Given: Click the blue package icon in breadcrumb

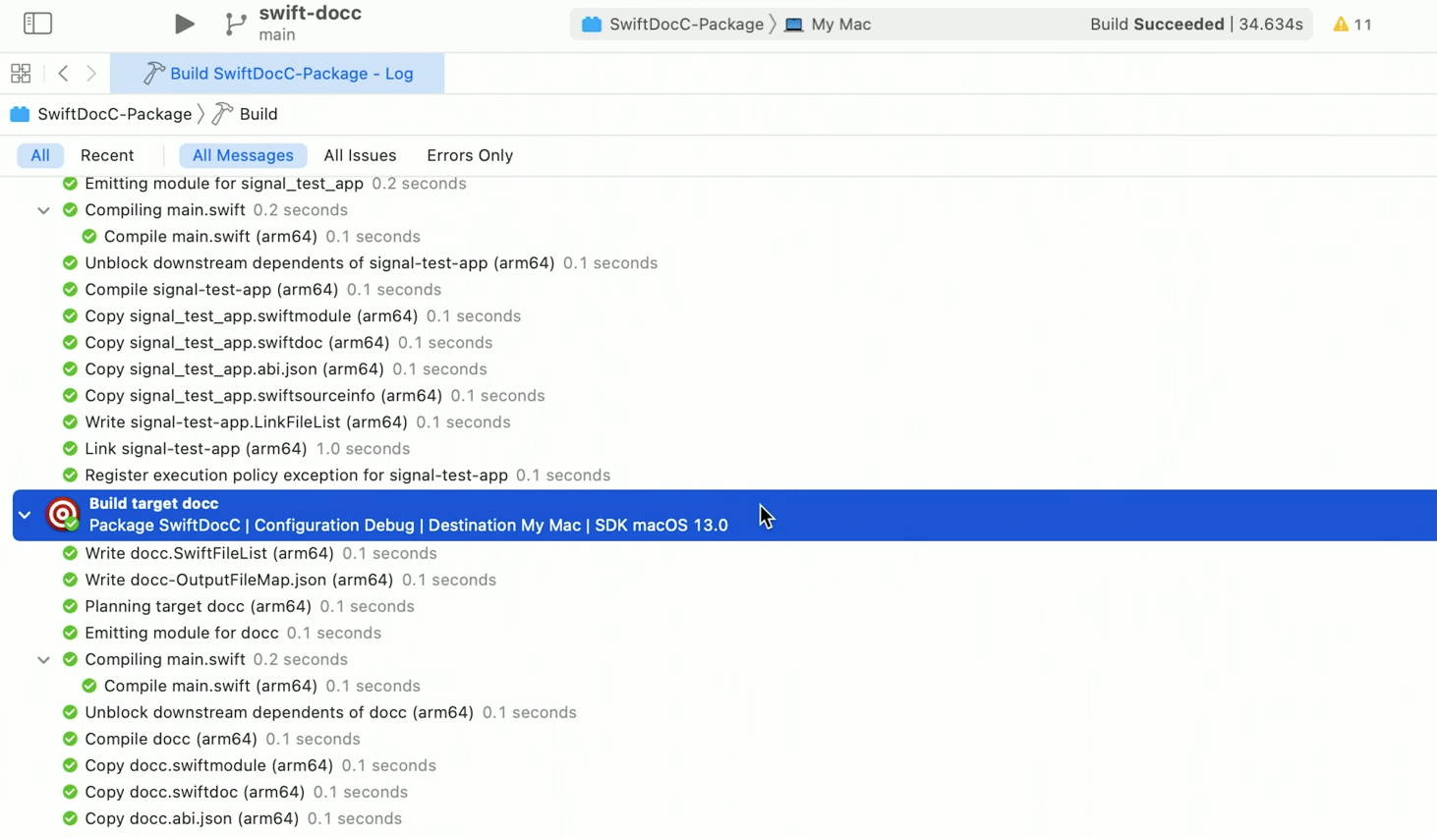Looking at the screenshot, I should tap(20, 114).
